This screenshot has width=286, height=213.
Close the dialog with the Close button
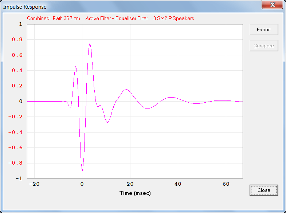point(264,190)
